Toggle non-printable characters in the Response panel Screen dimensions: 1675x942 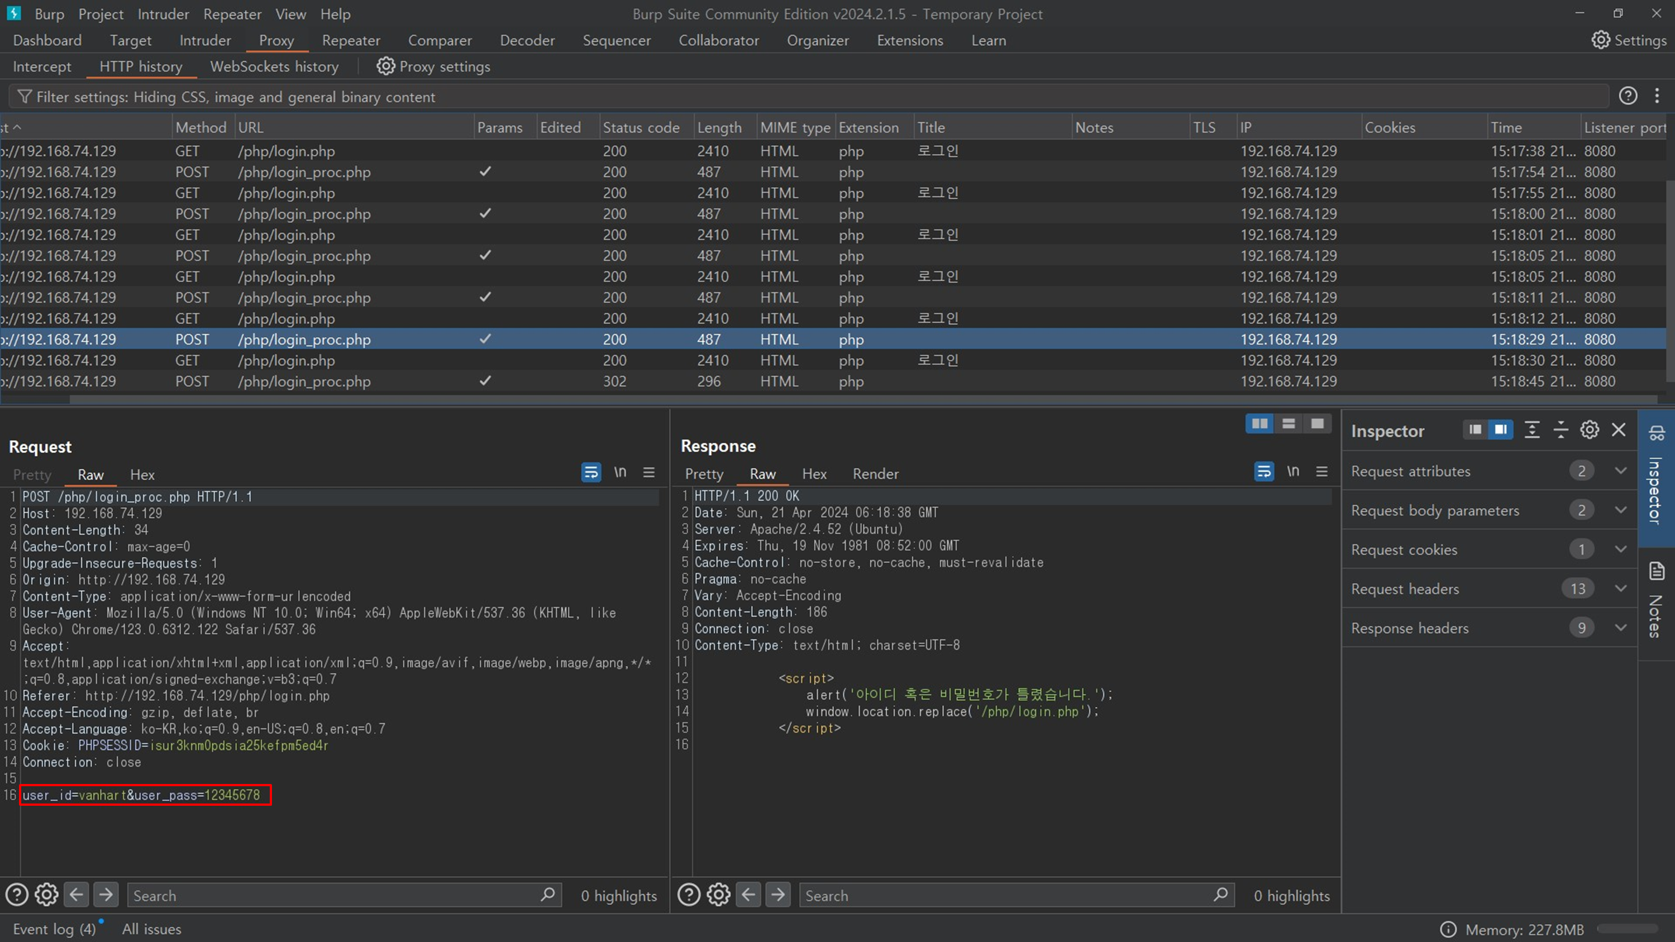[x=1294, y=472]
